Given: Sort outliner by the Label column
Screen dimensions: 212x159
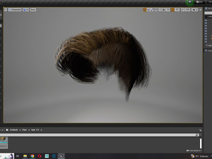Looking at the screenshot, I should click(209, 17).
